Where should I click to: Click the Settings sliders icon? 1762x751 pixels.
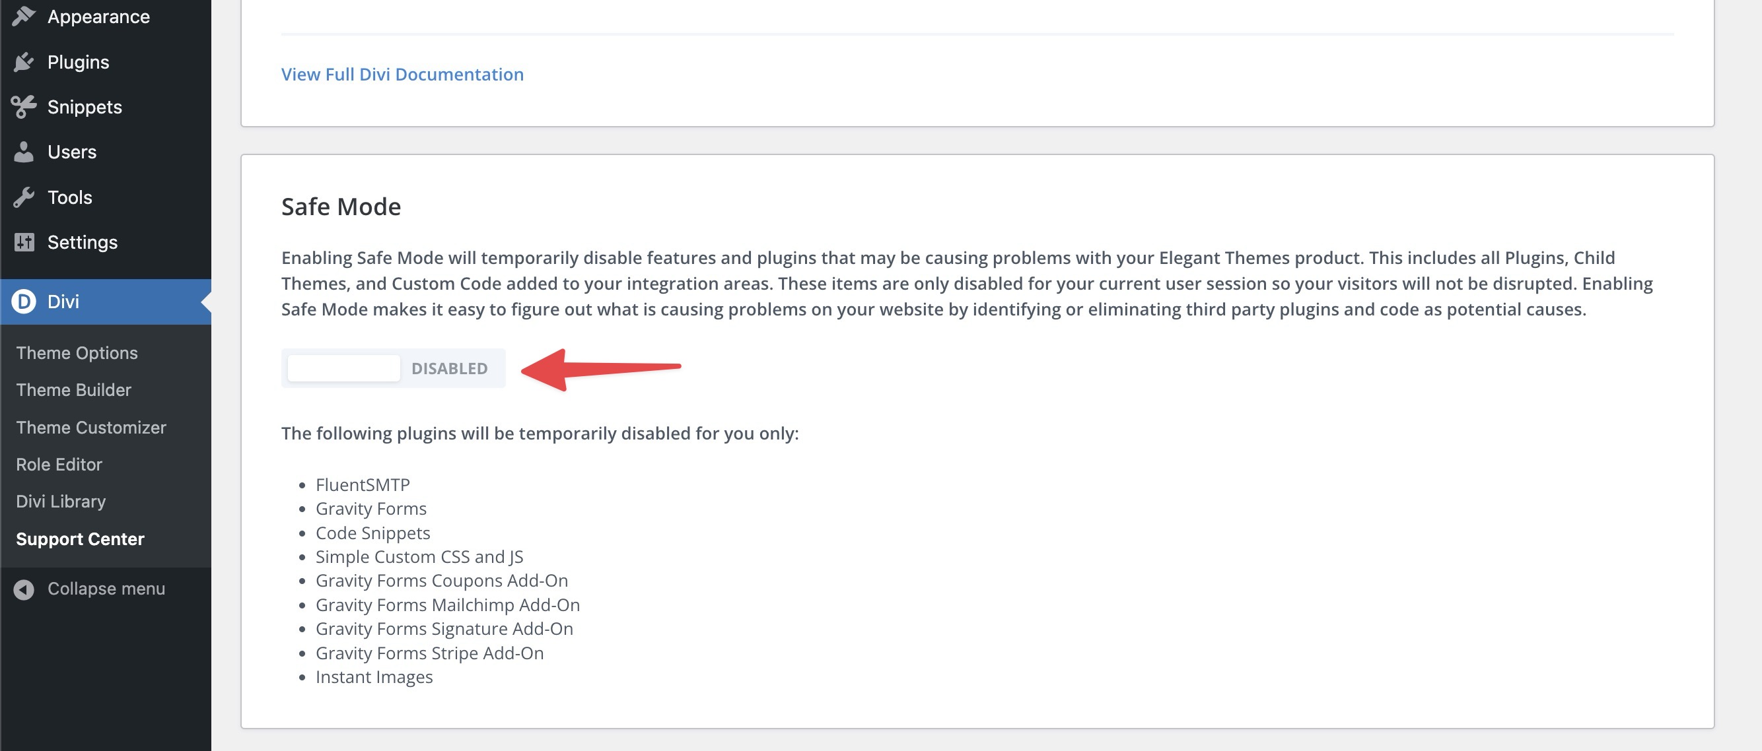(24, 242)
